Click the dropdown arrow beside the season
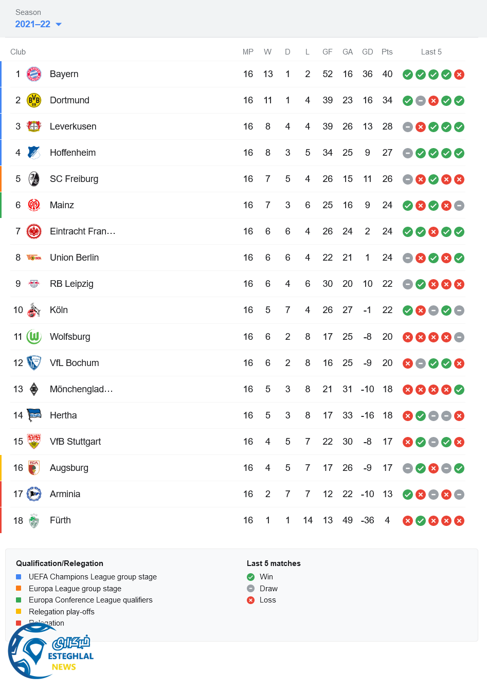The image size is (487, 693). pos(59,24)
